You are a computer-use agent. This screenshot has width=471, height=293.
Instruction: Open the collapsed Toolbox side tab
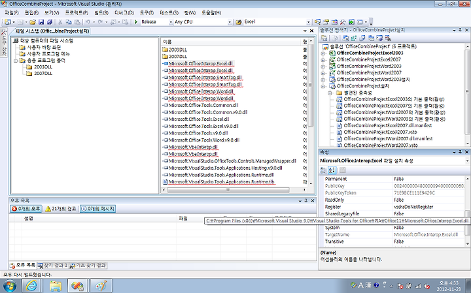point(4,42)
